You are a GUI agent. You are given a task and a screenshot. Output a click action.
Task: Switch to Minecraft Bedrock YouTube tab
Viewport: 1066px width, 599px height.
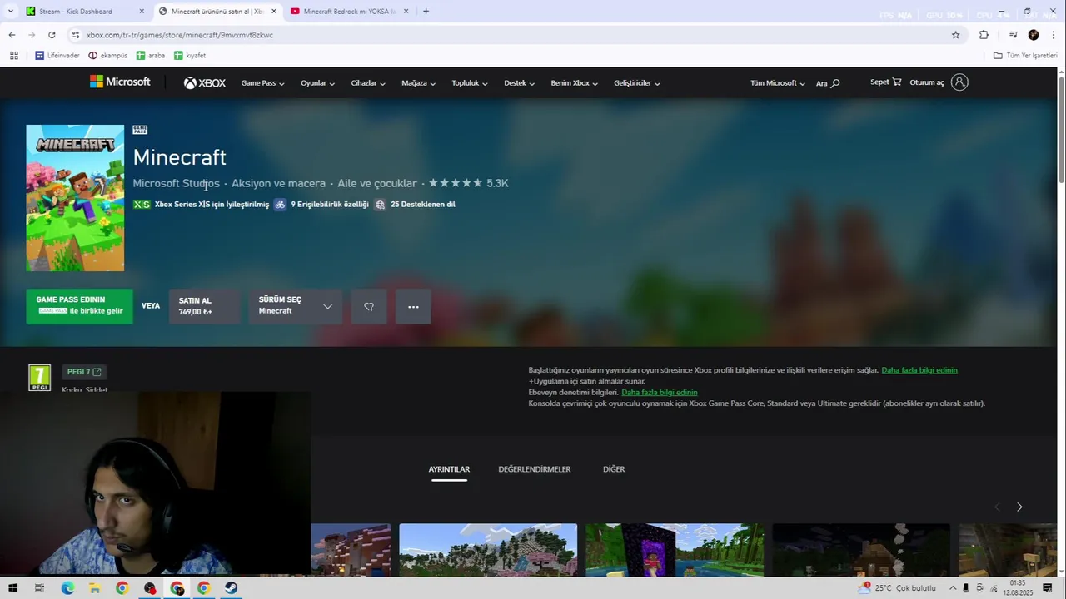coord(350,12)
